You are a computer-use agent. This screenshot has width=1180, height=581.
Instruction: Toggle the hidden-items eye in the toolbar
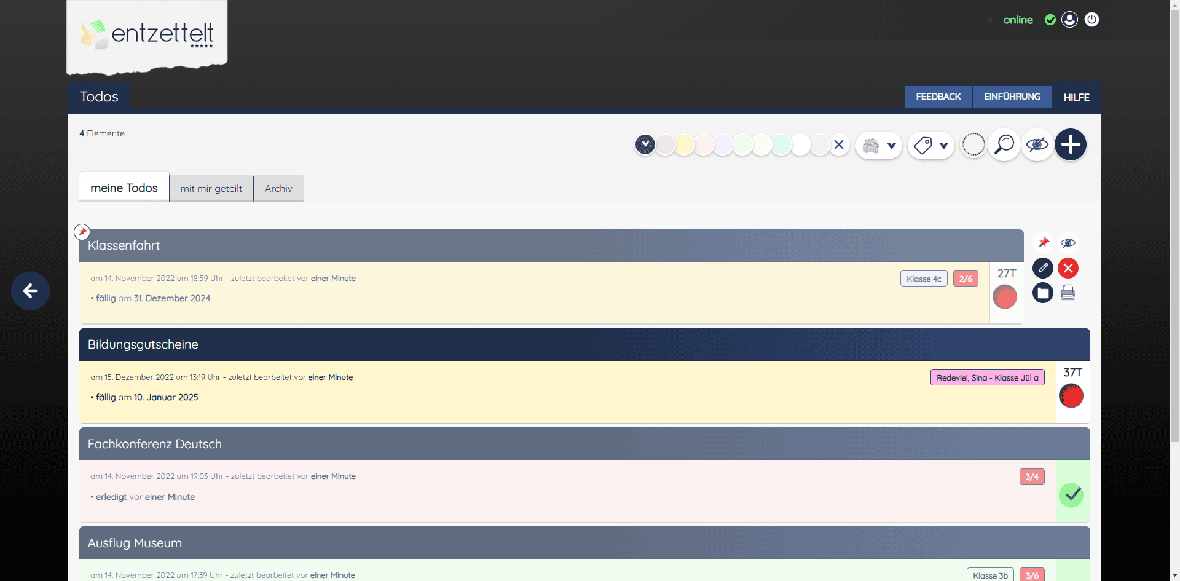pyautogui.click(x=1037, y=145)
